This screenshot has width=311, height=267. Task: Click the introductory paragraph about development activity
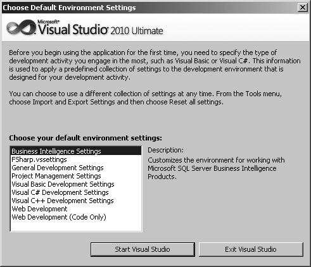pyautogui.click(x=155, y=65)
